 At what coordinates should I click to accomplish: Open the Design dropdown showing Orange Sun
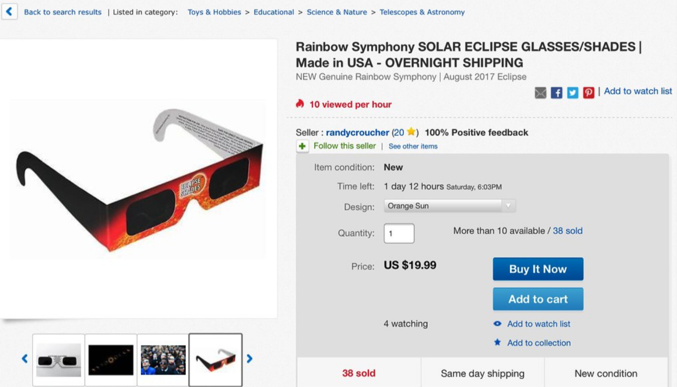click(x=449, y=206)
